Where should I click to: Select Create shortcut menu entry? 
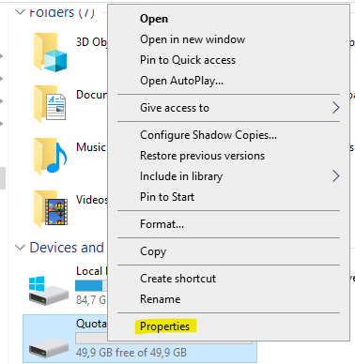(177, 279)
